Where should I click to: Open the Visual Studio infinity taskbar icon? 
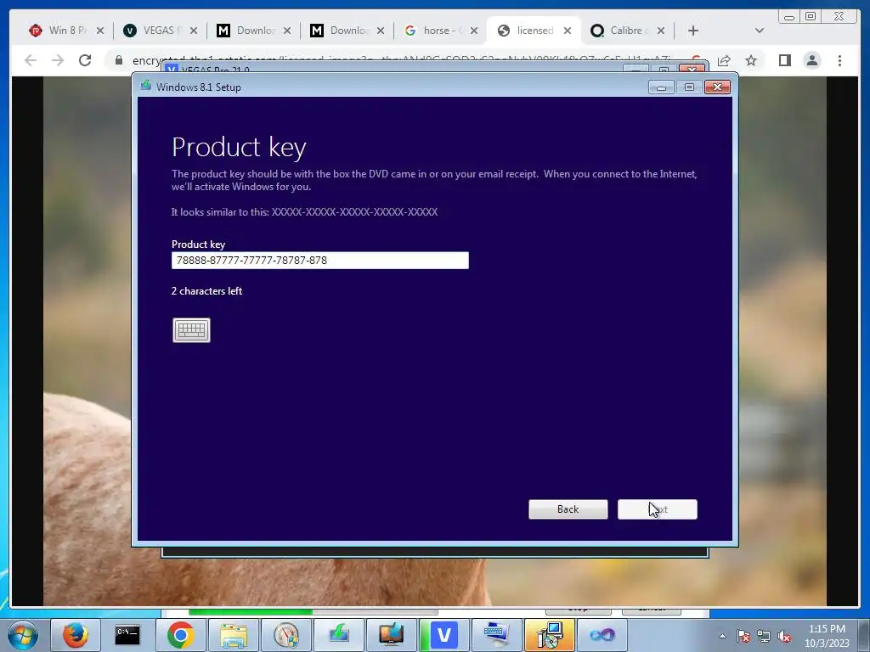coord(602,635)
